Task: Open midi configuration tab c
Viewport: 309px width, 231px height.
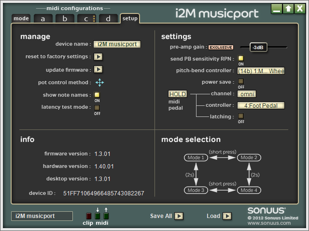Action: click(86, 18)
